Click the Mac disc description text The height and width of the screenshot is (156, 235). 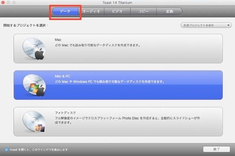click(98, 45)
